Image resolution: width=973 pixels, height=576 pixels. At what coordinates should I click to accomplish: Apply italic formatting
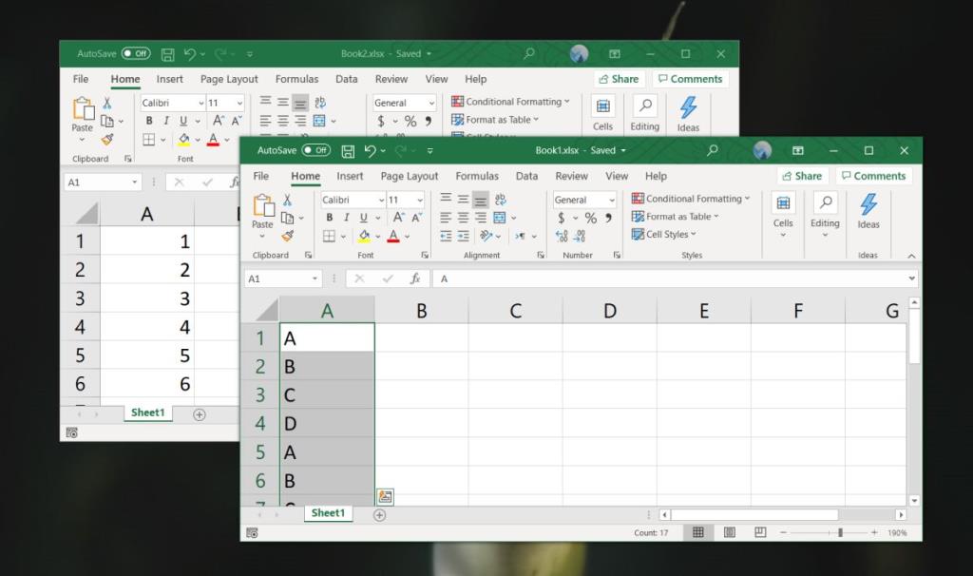[346, 216]
